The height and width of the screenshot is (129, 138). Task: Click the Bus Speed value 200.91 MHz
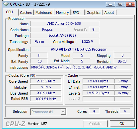coord(46,93)
